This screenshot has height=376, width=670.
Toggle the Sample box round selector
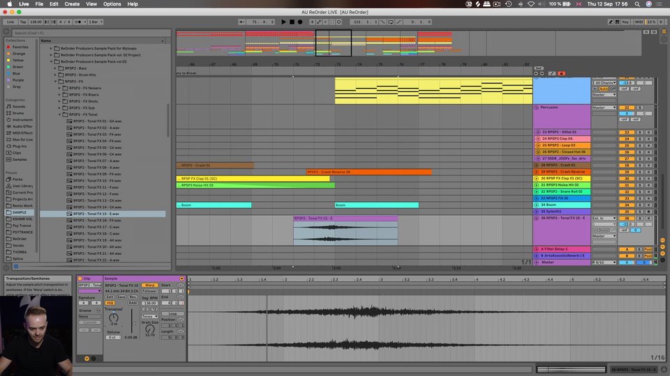[x=182, y=279]
